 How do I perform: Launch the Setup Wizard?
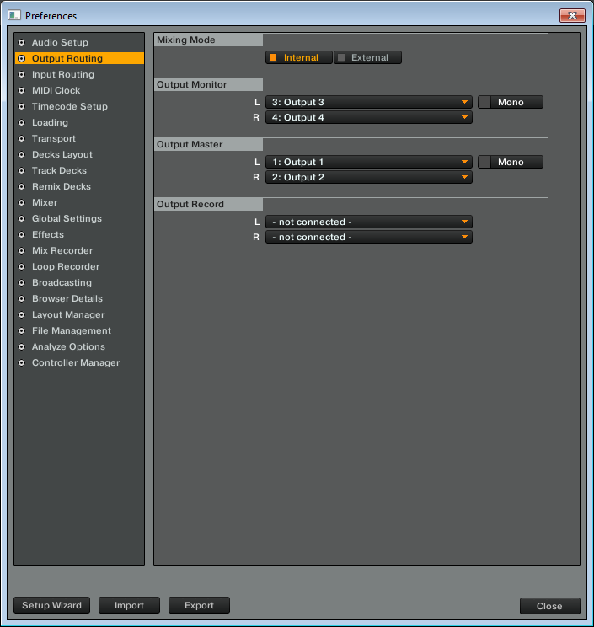point(52,605)
